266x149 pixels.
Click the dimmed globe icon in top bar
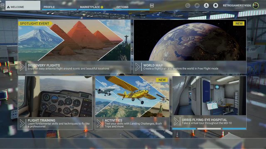tap(187, 5)
